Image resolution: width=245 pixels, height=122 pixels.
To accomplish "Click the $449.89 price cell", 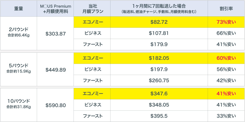I will pos(55,69).
